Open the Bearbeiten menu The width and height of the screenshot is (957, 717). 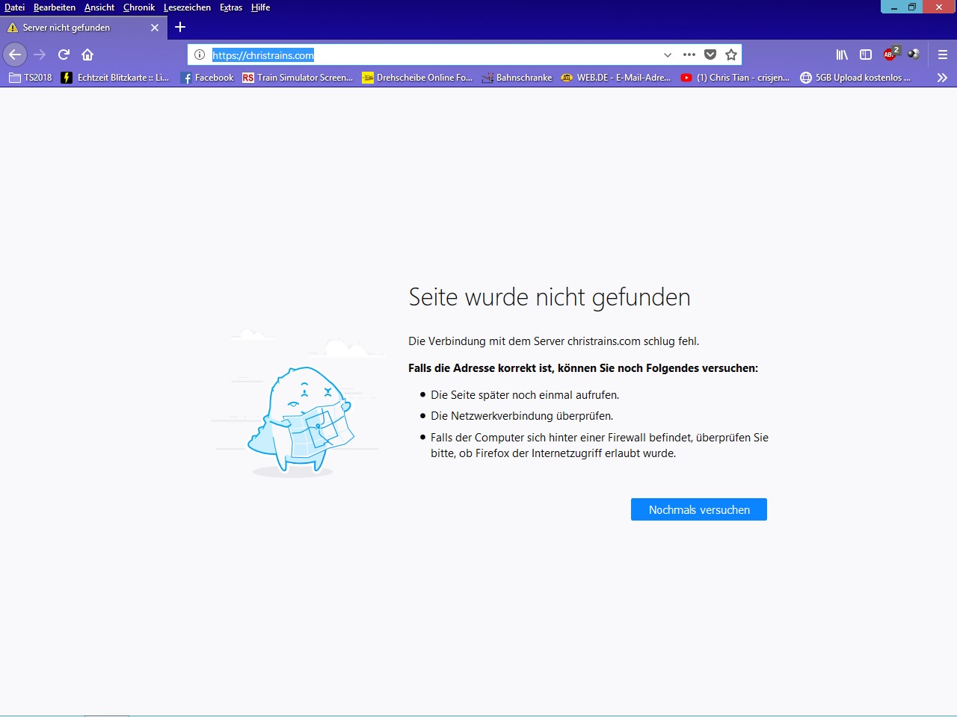pos(55,7)
